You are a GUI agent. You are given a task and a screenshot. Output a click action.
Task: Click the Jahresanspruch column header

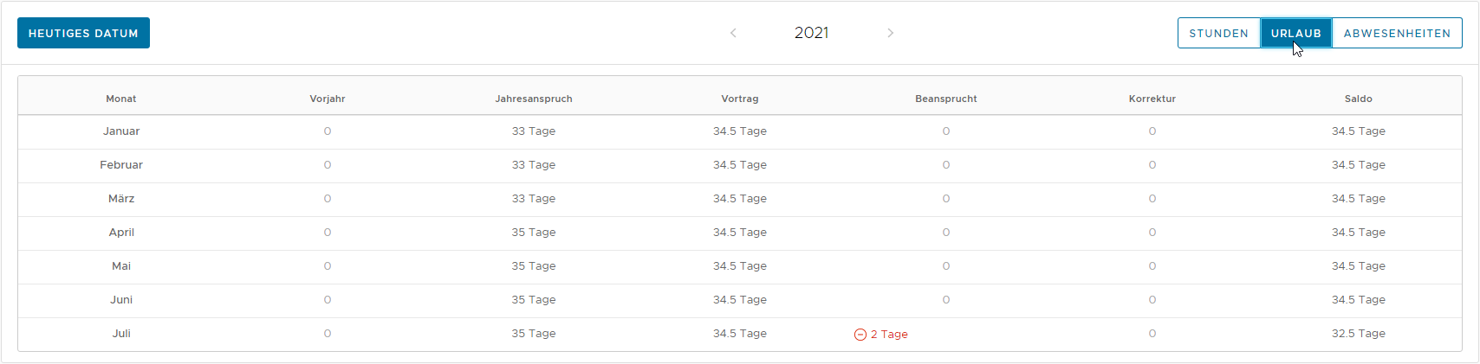pyautogui.click(x=534, y=99)
